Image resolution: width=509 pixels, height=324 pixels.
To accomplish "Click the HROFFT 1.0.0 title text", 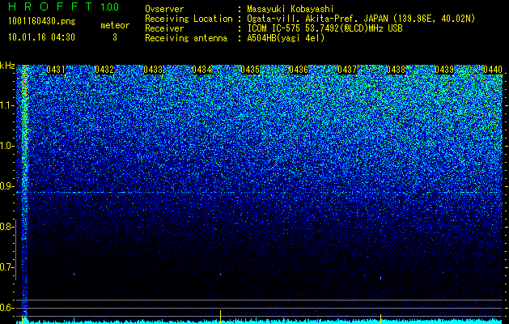I will pos(64,6).
